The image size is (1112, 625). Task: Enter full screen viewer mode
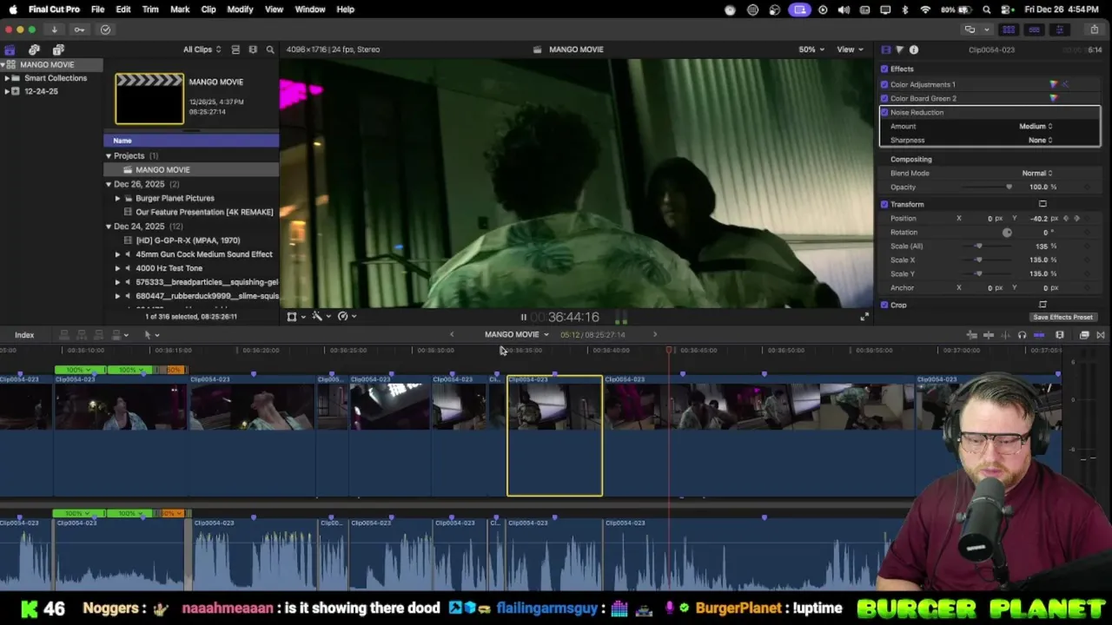tap(864, 317)
